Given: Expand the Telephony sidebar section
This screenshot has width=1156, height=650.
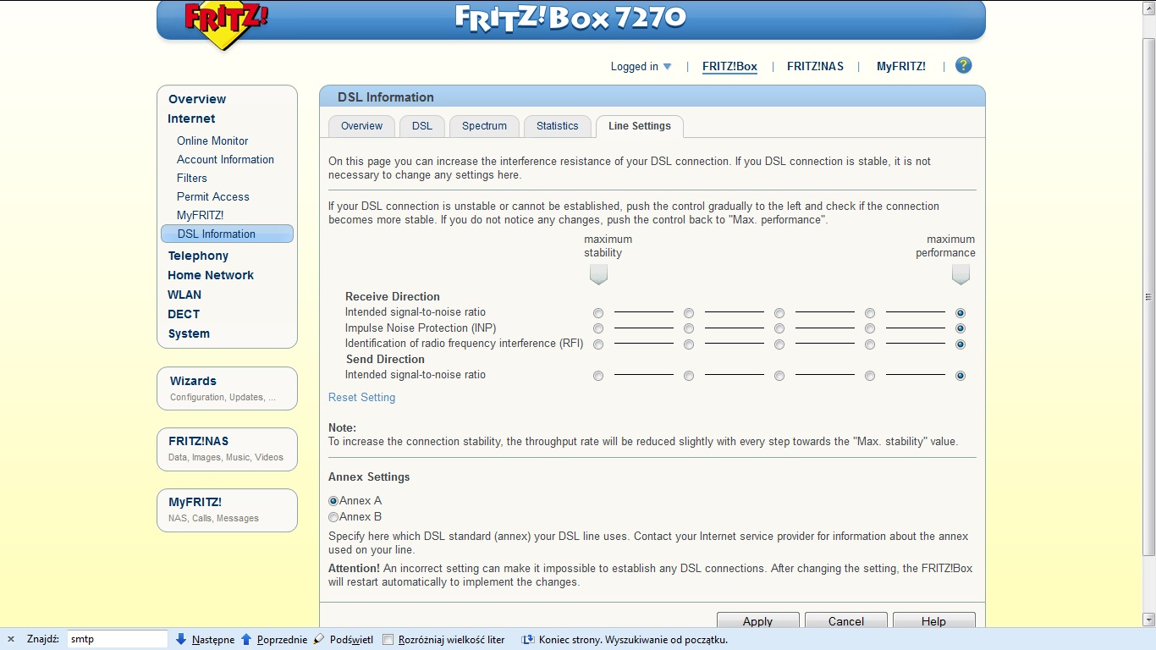Looking at the screenshot, I should click(x=198, y=256).
